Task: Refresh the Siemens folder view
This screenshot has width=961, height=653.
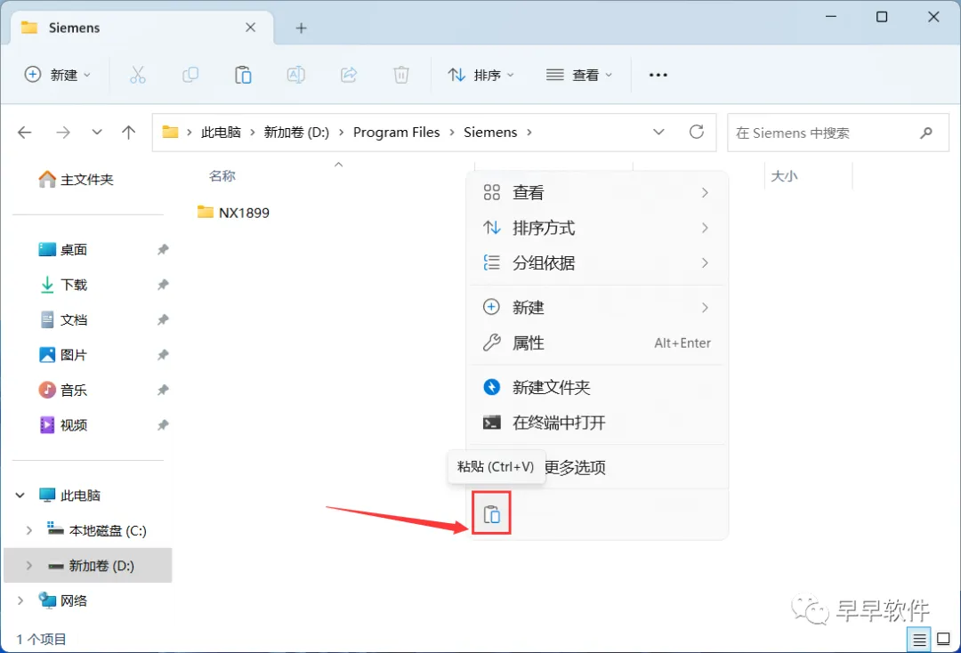Action: click(696, 132)
